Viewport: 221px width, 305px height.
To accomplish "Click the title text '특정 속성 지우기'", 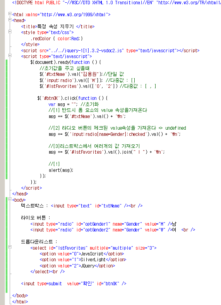I will [55, 26].
